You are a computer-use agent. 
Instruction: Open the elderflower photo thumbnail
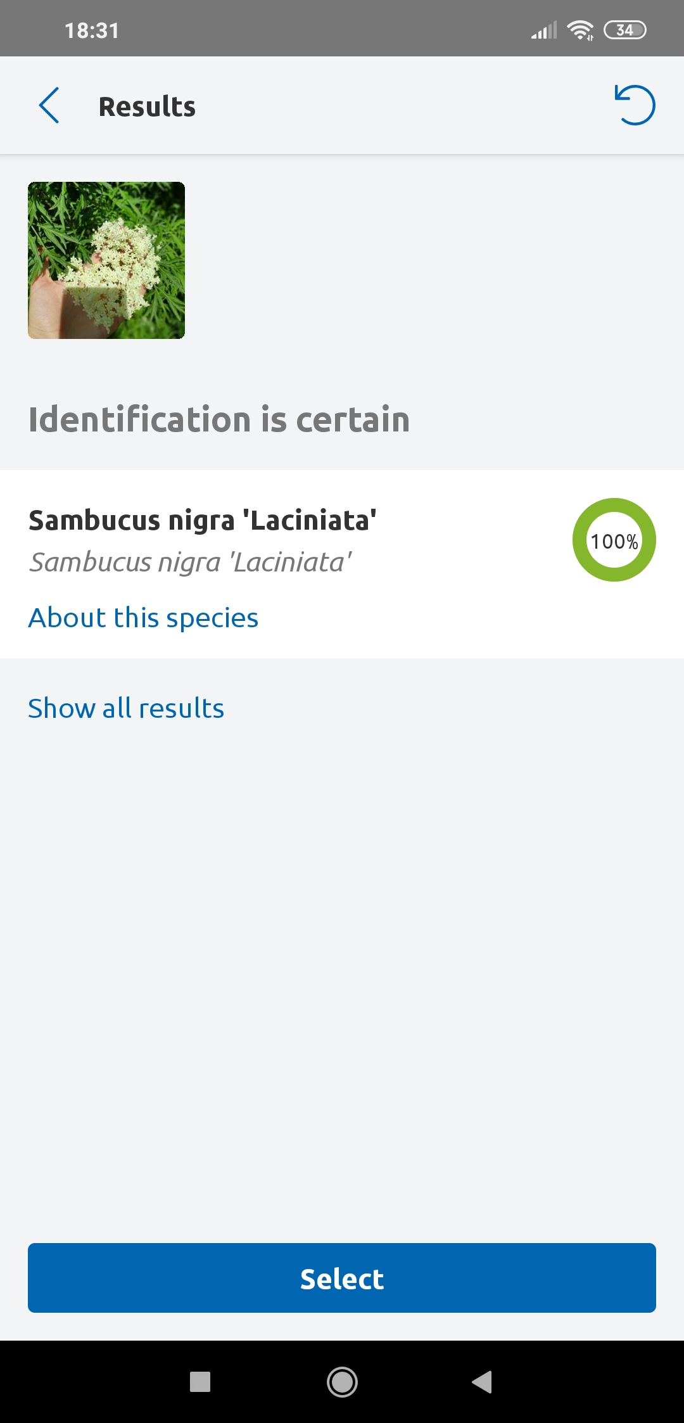106,260
